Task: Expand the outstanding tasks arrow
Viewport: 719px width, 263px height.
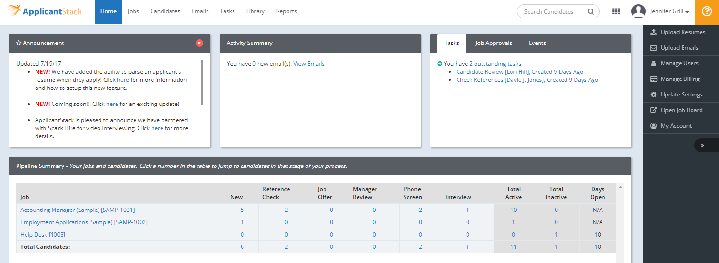Action: (440, 64)
